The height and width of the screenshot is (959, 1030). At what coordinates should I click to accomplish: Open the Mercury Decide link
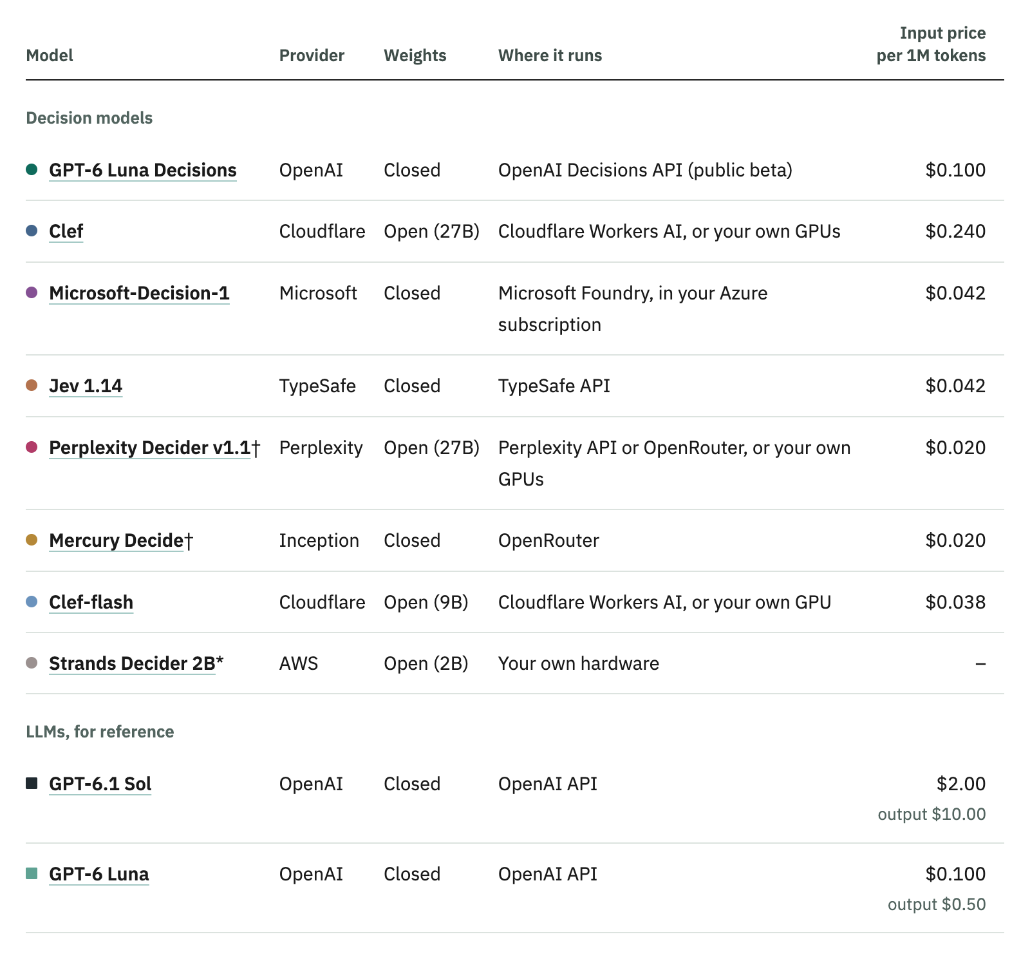117,540
